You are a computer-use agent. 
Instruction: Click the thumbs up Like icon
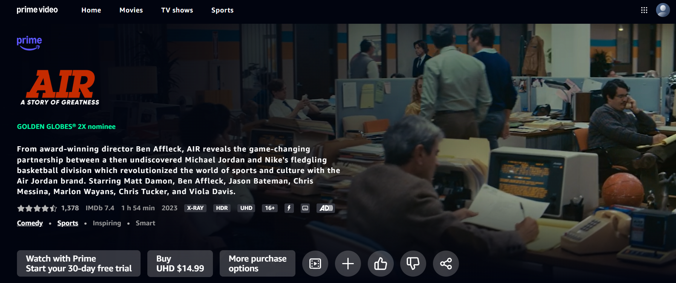381,263
